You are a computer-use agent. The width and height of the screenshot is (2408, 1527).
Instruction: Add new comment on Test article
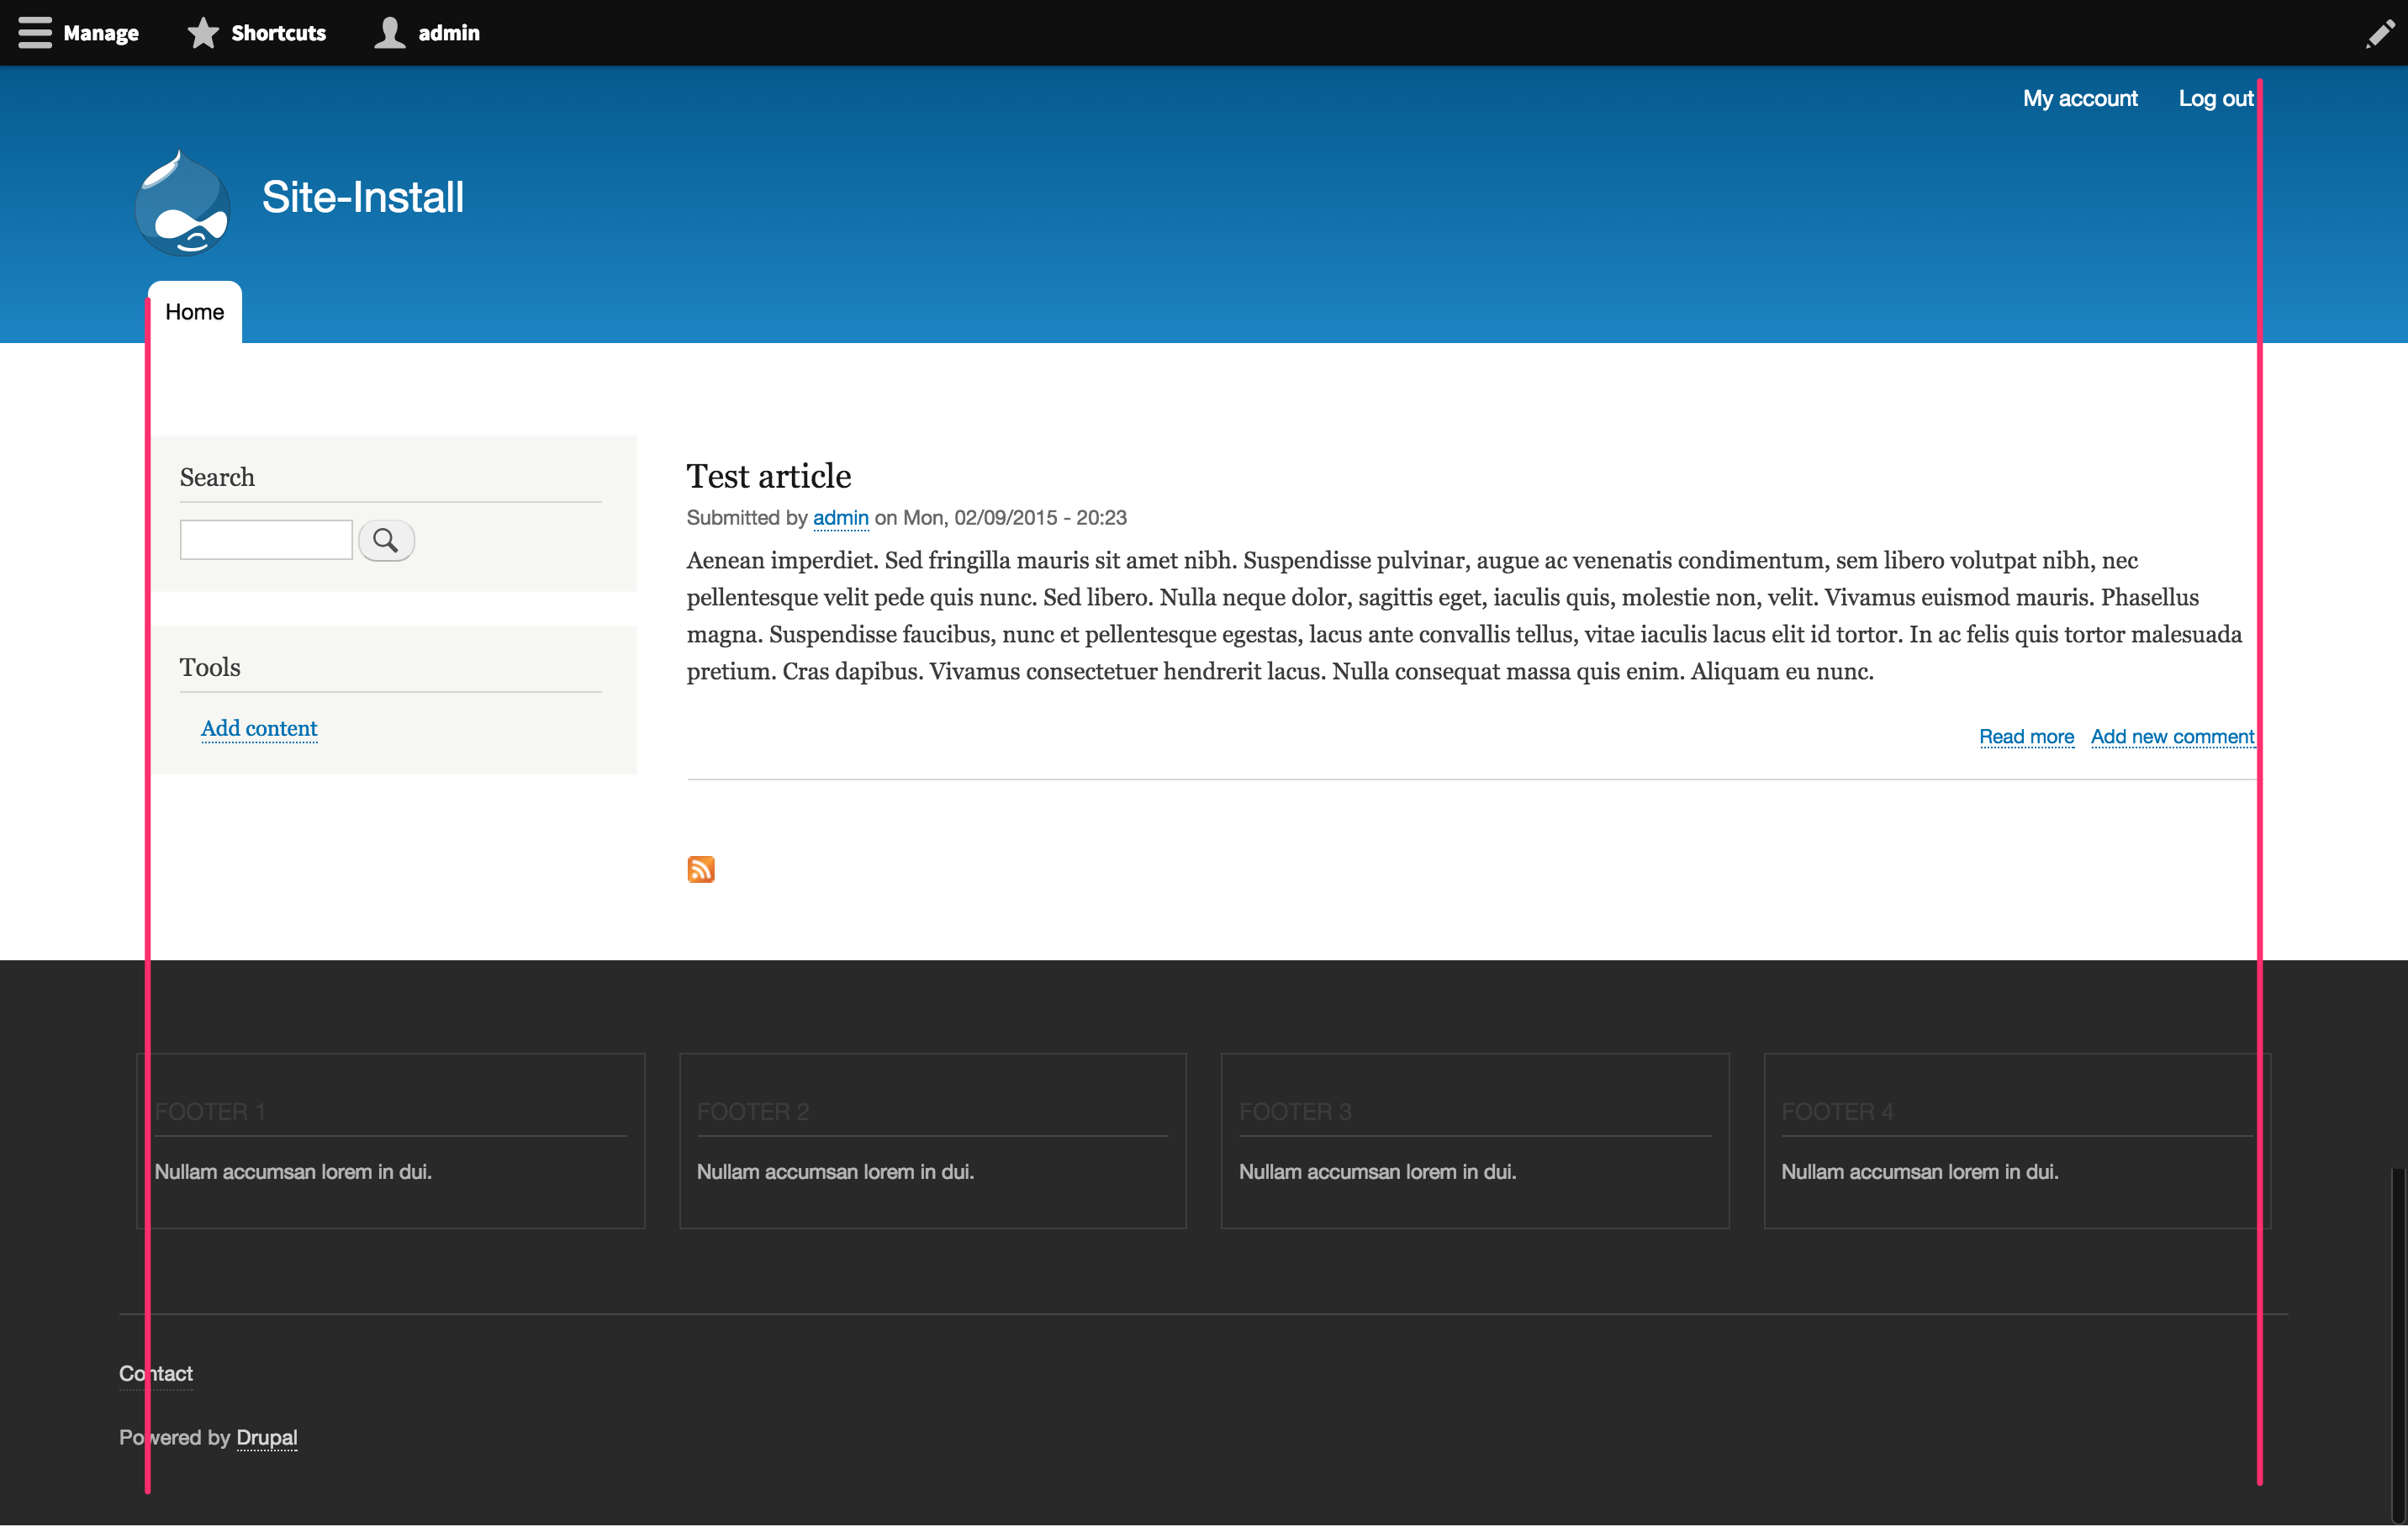(x=2172, y=736)
